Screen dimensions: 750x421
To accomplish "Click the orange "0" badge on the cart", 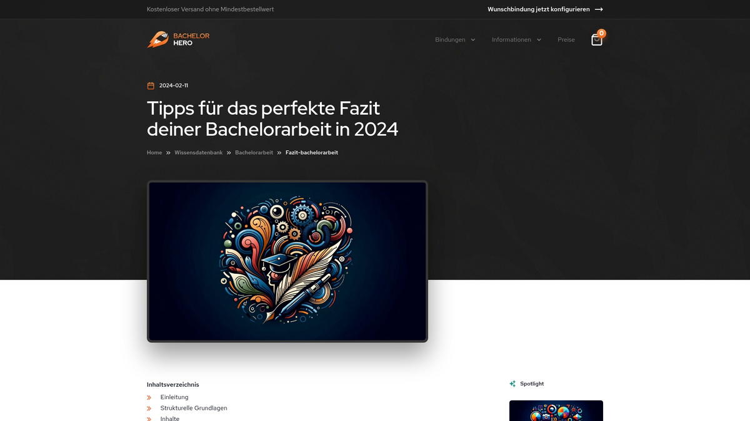I will click(601, 33).
